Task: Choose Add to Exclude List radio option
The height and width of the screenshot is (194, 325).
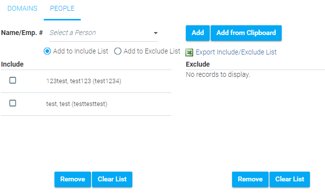Action: [x=118, y=51]
